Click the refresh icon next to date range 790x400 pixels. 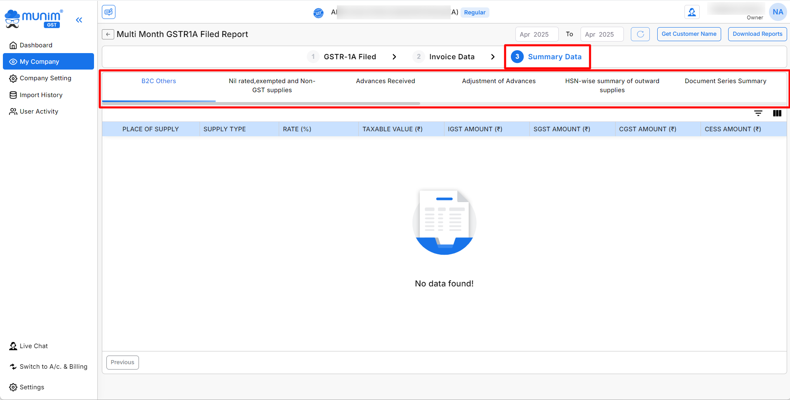point(640,34)
